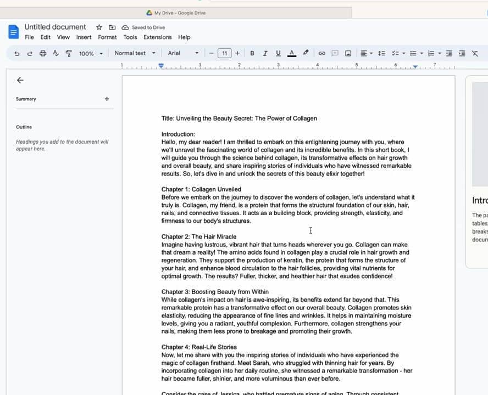Open the Insert menu
Viewport: 488px width, 395px height.
point(84,37)
